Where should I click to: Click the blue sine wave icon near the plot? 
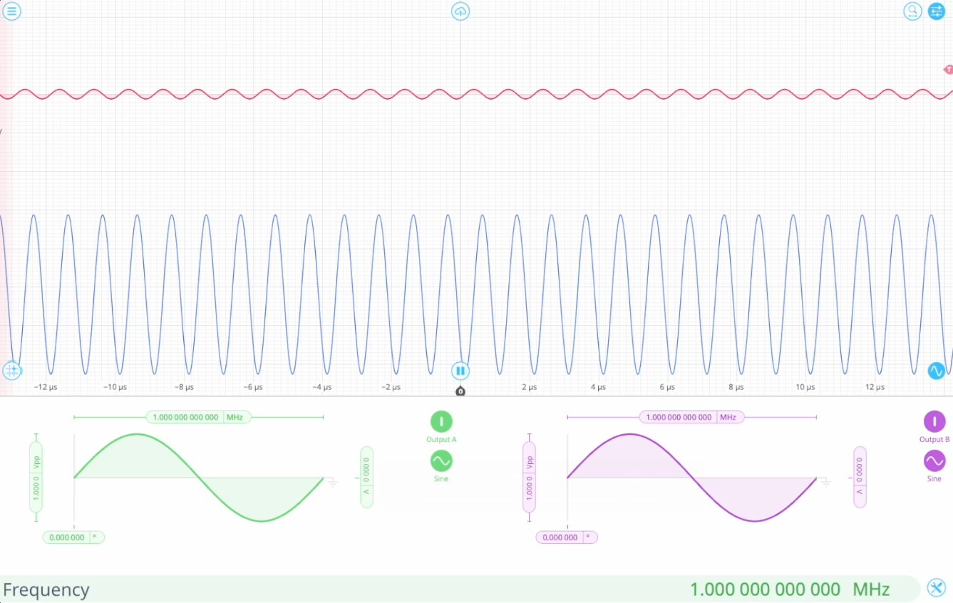tap(936, 370)
